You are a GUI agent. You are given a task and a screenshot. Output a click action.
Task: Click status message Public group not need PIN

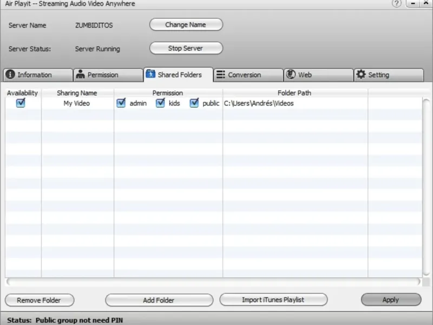click(79, 320)
